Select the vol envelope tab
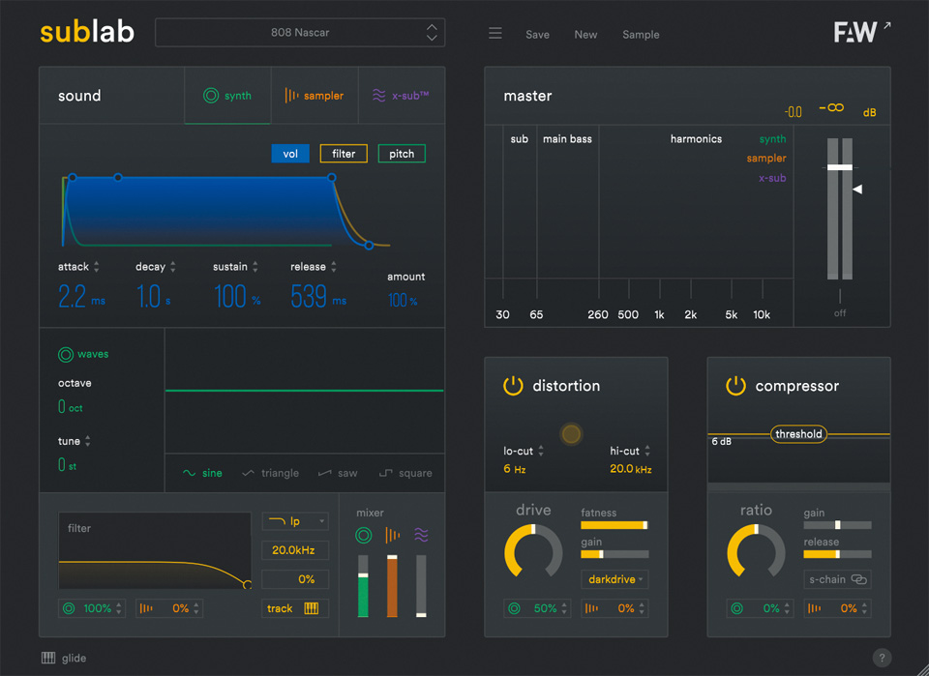The image size is (929, 676). (x=290, y=154)
